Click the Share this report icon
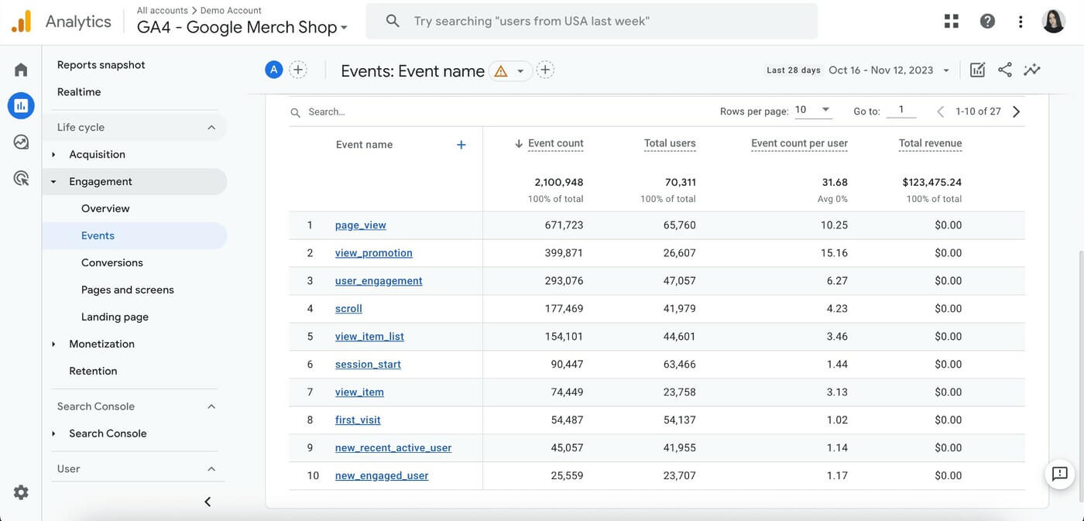This screenshot has width=1084, height=521. pyautogui.click(x=1005, y=70)
